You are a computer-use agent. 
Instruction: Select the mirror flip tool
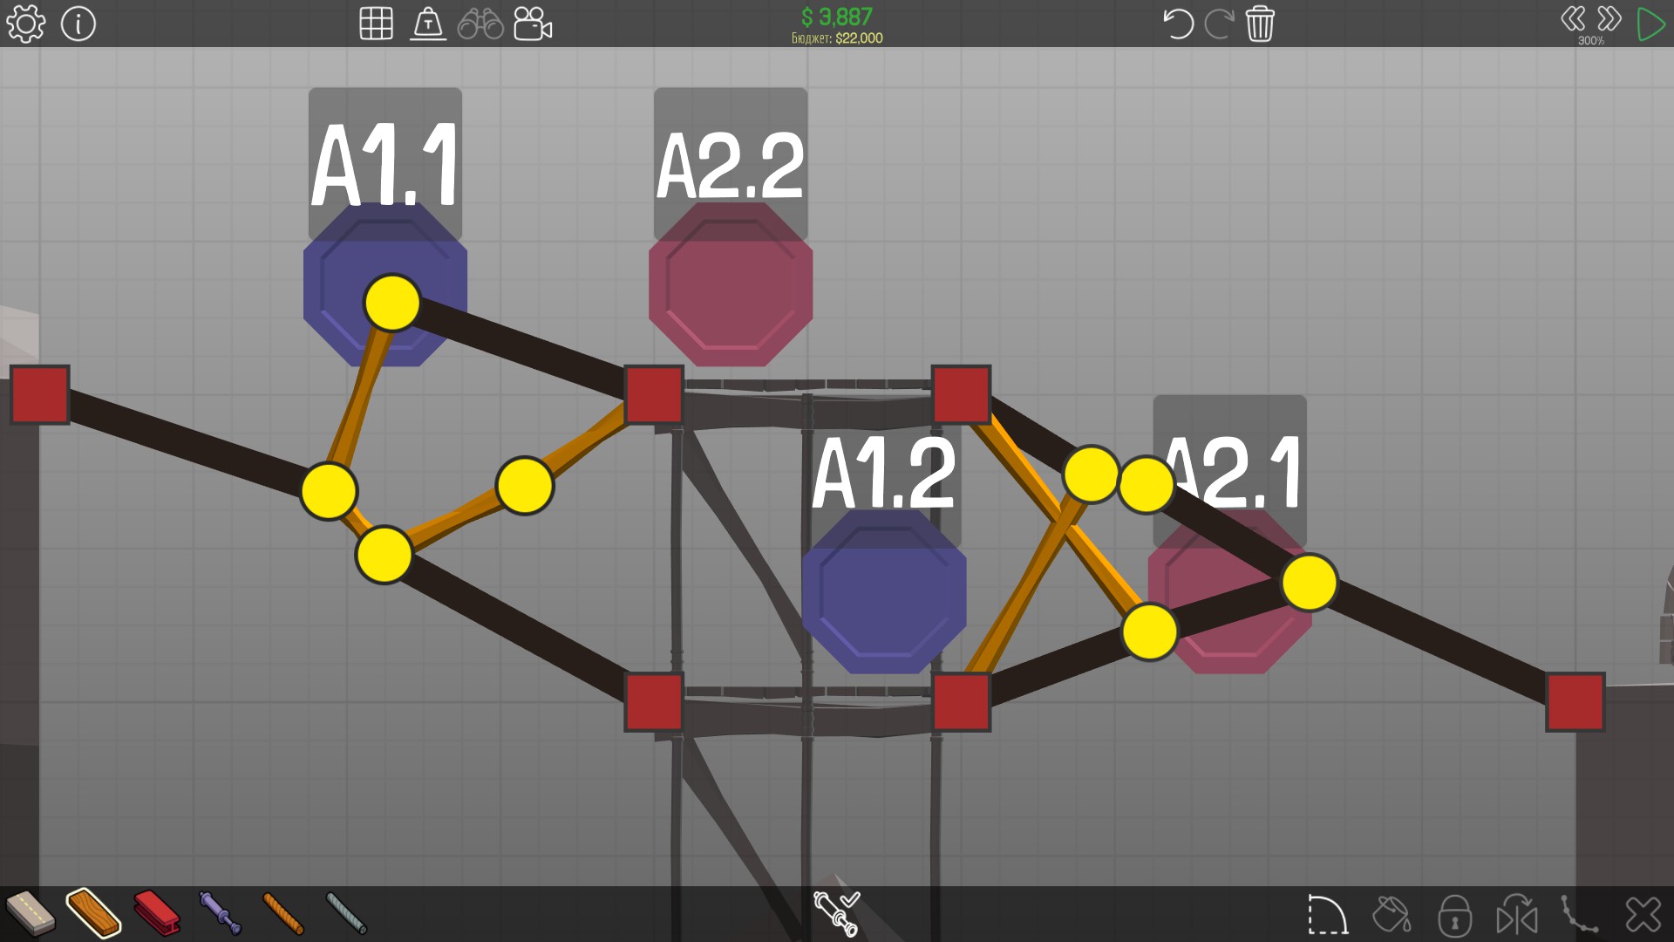(1517, 915)
